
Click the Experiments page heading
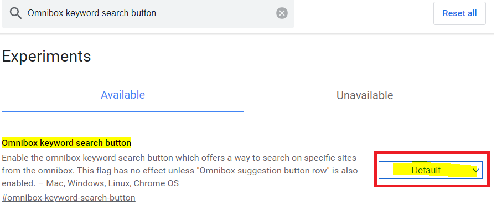click(x=46, y=57)
